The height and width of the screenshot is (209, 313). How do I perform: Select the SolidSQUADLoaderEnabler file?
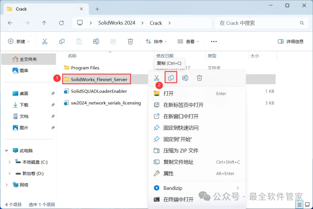[x=95, y=91]
